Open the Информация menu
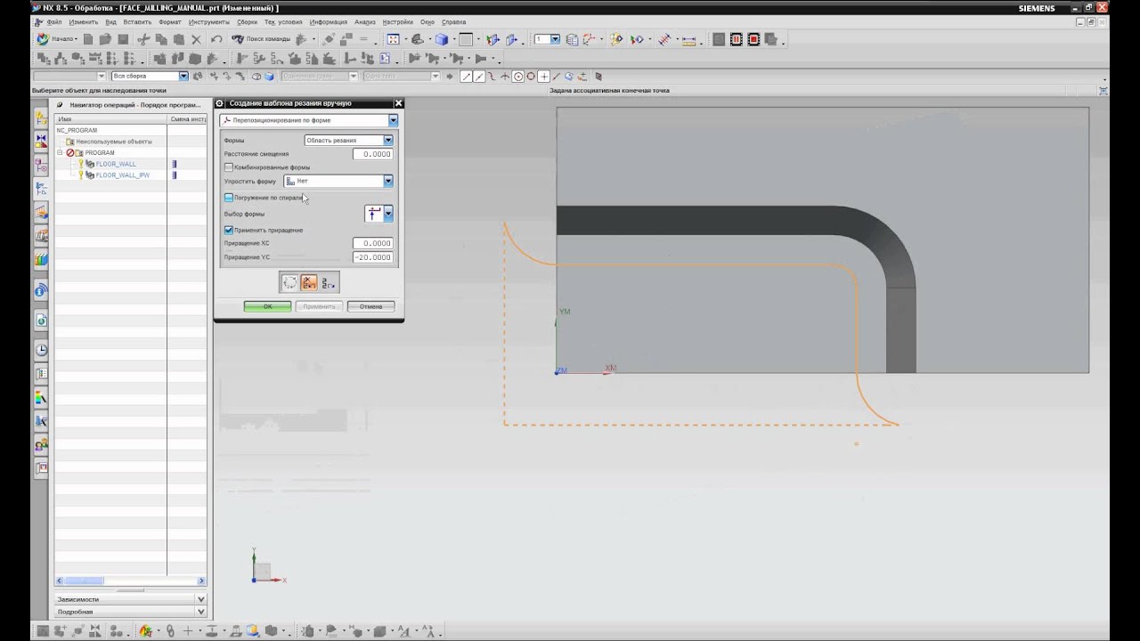 [329, 21]
